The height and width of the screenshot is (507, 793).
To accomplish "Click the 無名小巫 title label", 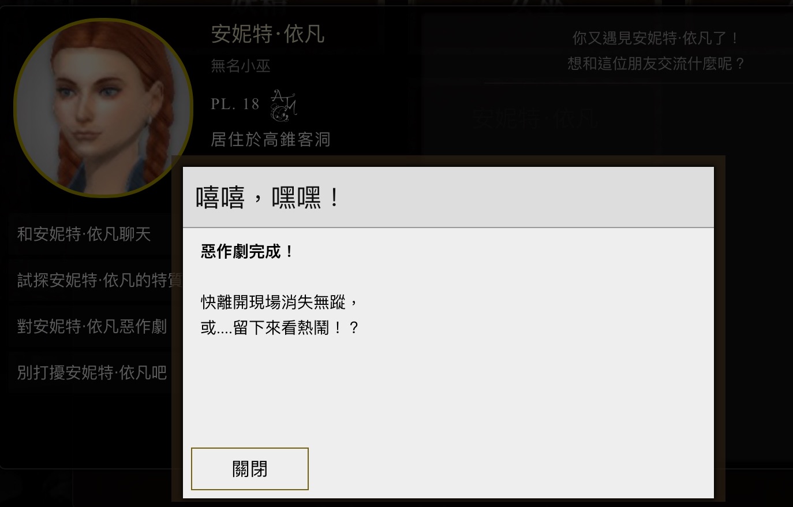I will pyautogui.click(x=241, y=66).
